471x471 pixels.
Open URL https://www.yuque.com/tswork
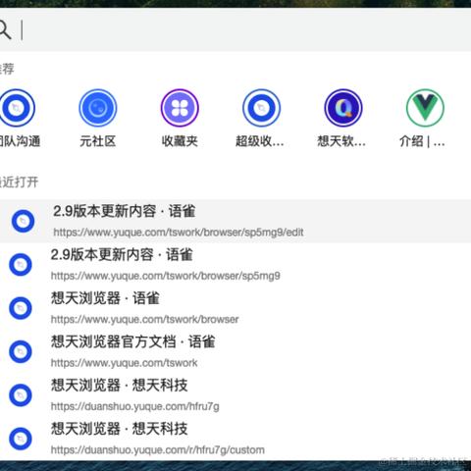click(x=125, y=363)
